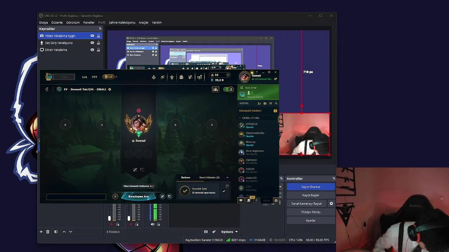Viewport: 449px width, 252px height.
Task: Toggle lock on Ekran Yakalama source
Action: click(98, 50)
